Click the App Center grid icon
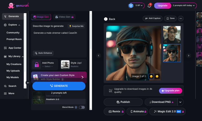The width and height of the screenshot is (202, 121). [5, 48]
